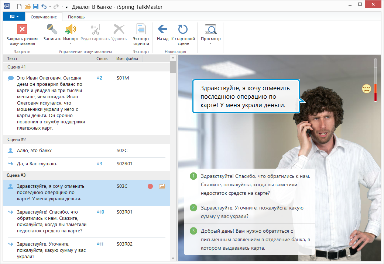Screen dimensions: 384x264
Task: Click the S03R02 file name cell
Action: pyautogui.click(x=124, y=244)
